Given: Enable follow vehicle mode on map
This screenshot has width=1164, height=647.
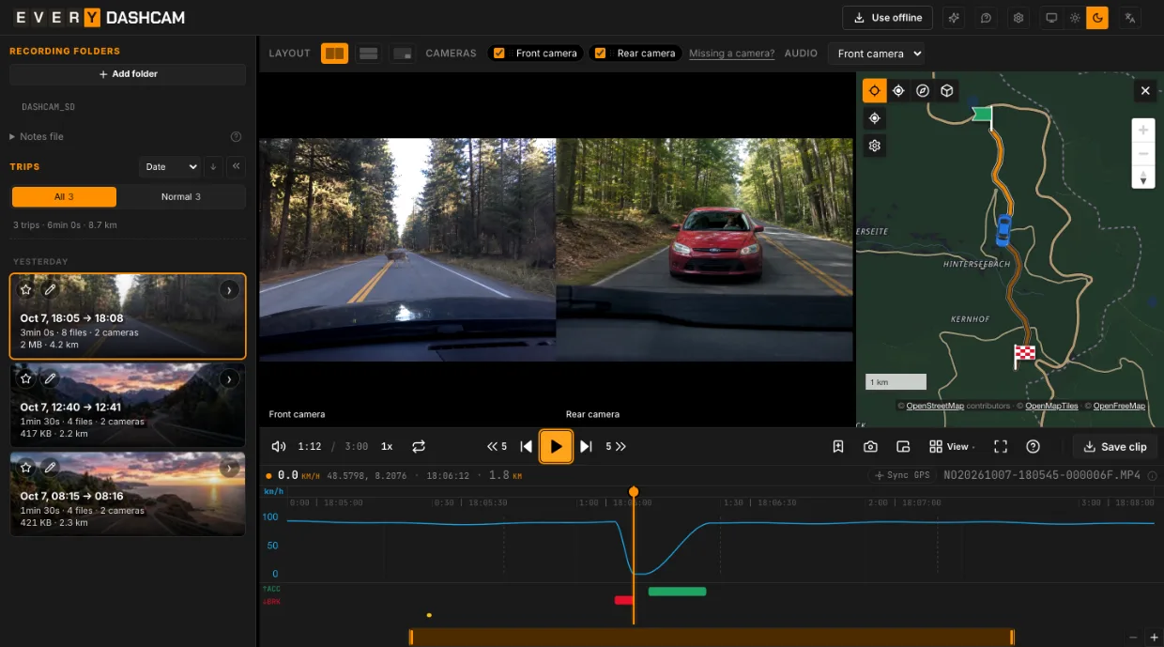Looking at the screenshot, I should tap(874, 90).
